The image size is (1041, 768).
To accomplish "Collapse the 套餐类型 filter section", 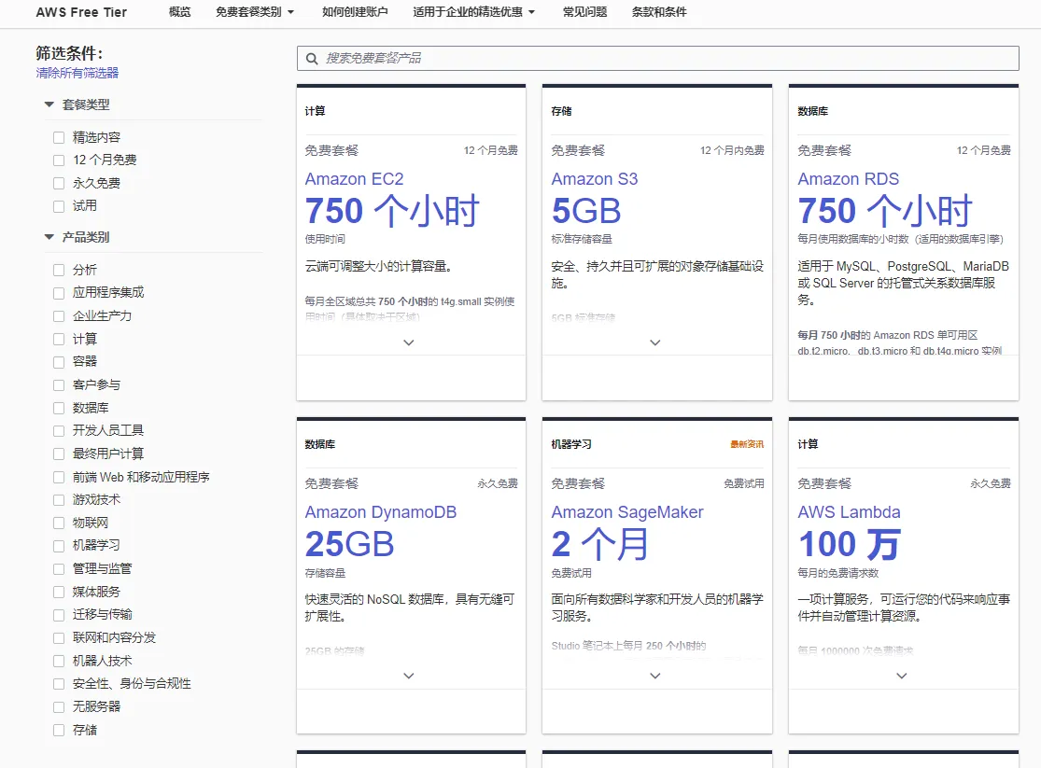I will (49, 105).
